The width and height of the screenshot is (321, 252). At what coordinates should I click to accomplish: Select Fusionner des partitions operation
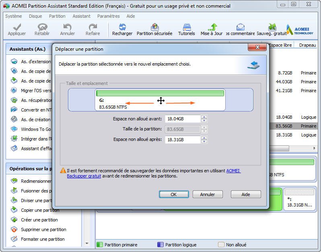coord(31,191)
